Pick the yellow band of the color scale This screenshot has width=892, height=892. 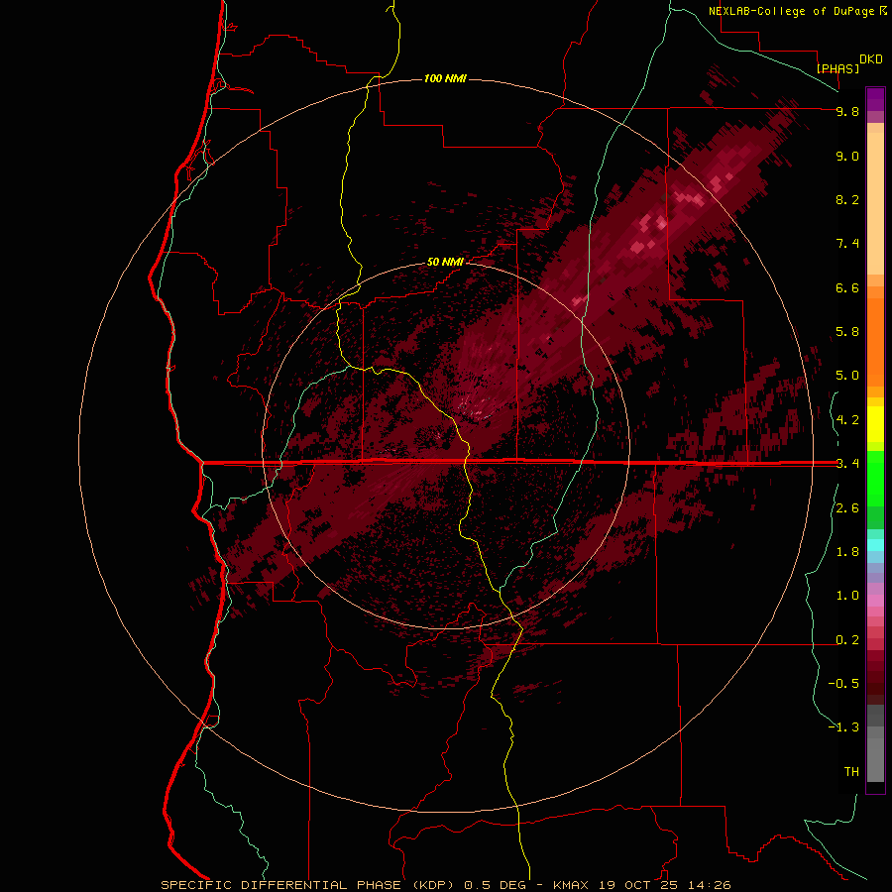click(x=875, y=424)
